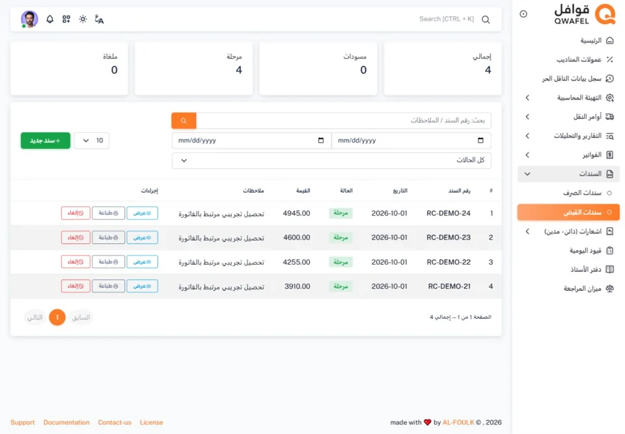
Task: Click the RC-DEMO-23 voucher number cell
Action: pyautogui.click(x=449, y=237)
